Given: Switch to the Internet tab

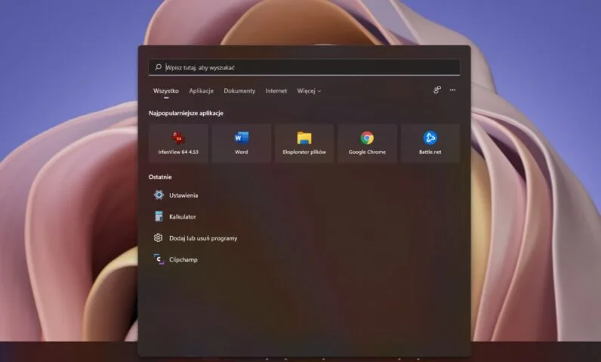Looking at the screenshot, I should (x=276, y=91).
